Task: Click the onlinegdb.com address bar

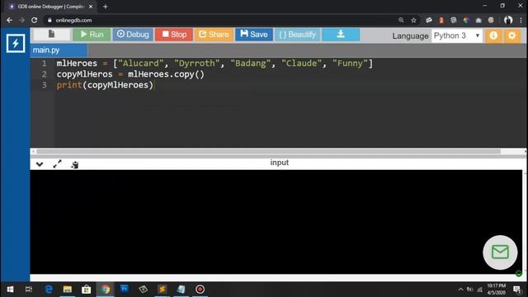Action: coord(222,20)
